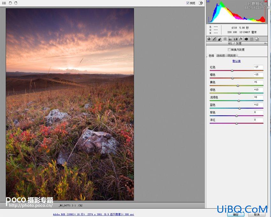Open the Split Toning panel icon

tap(230, 39)
